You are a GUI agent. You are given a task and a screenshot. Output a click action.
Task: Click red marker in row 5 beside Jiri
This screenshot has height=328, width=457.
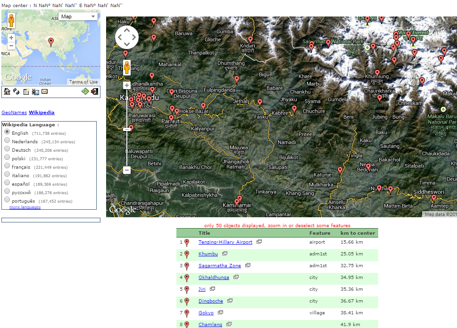187,290
